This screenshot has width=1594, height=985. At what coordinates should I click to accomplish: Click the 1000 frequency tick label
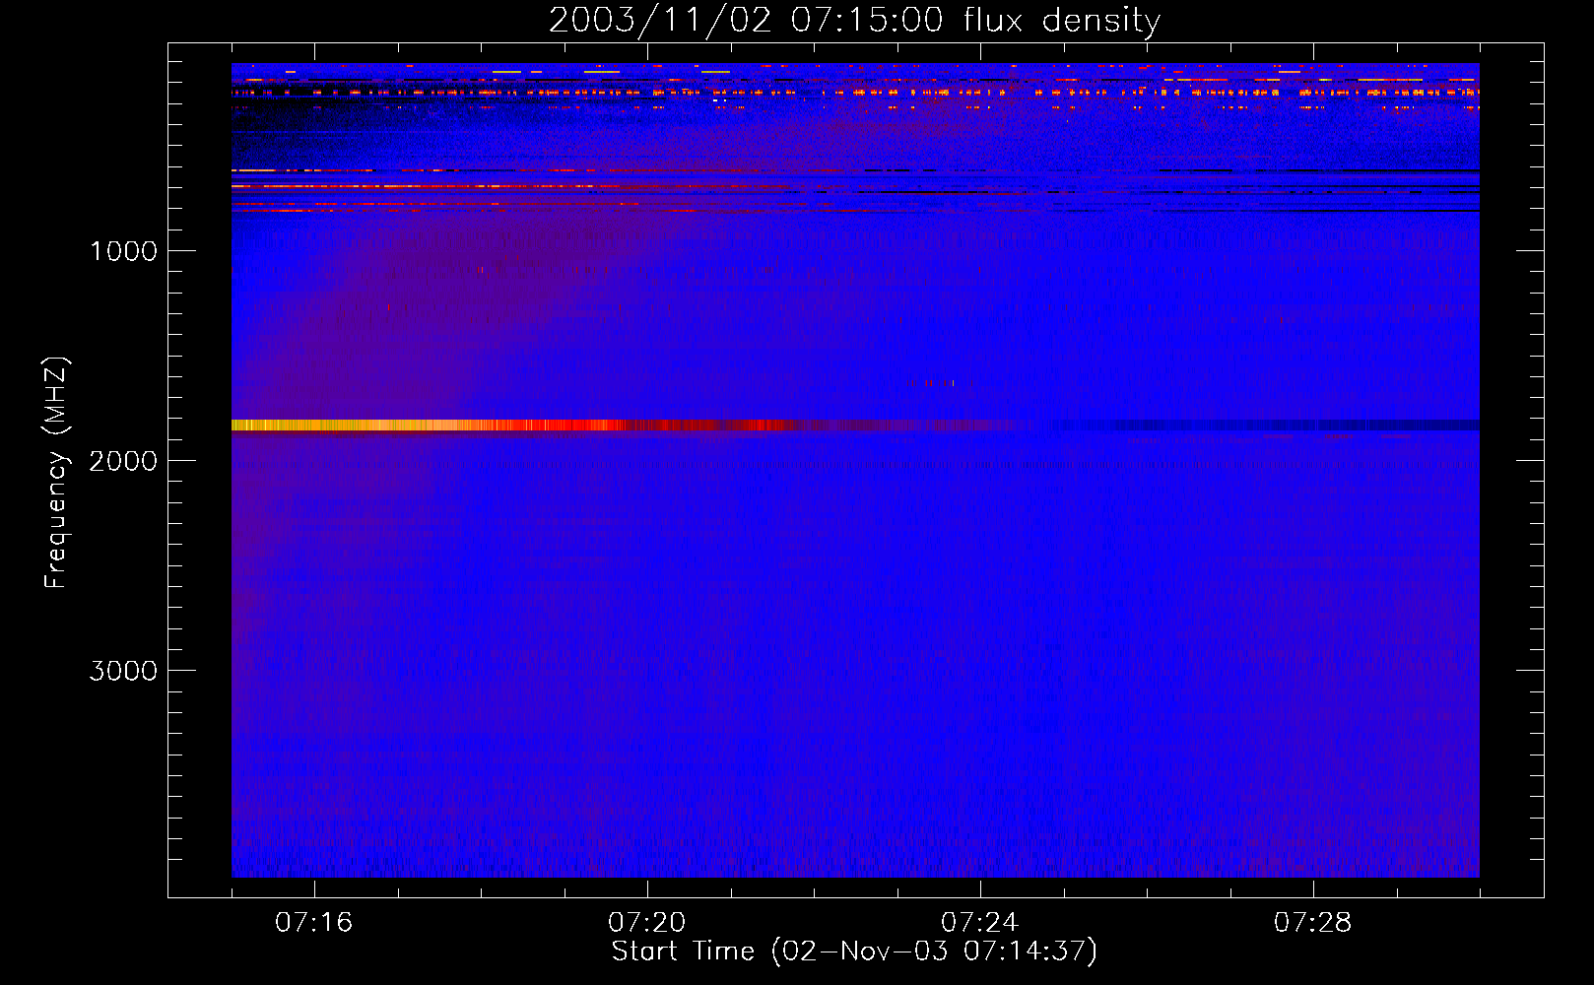coord(123,251)
